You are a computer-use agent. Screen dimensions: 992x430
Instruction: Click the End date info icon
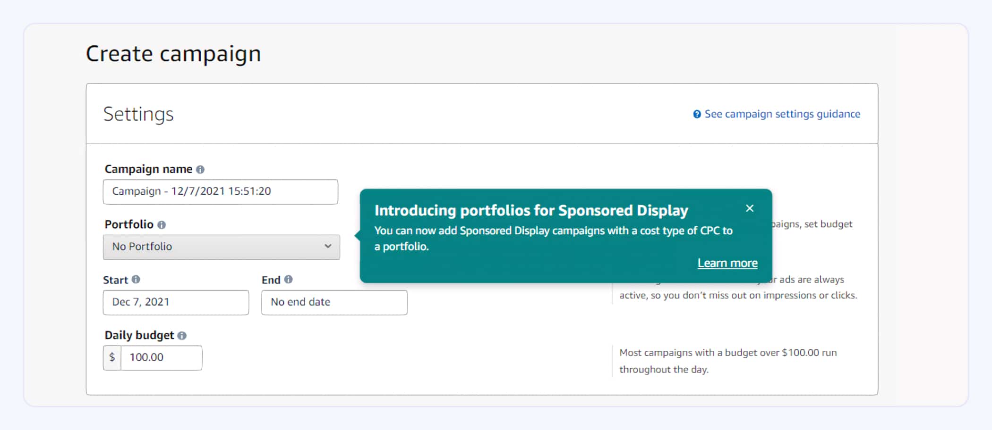coord(289,280)
